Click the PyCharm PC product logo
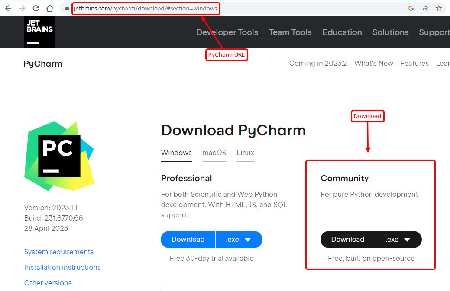Viewport: 450px width, 291px height. [59, 156]
